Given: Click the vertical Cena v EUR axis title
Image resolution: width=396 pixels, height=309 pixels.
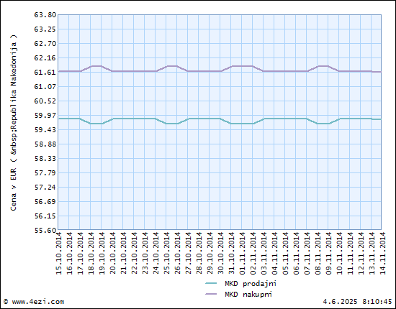Looking at the screenshot, I should pyautogui.click(x=14, y=122).
